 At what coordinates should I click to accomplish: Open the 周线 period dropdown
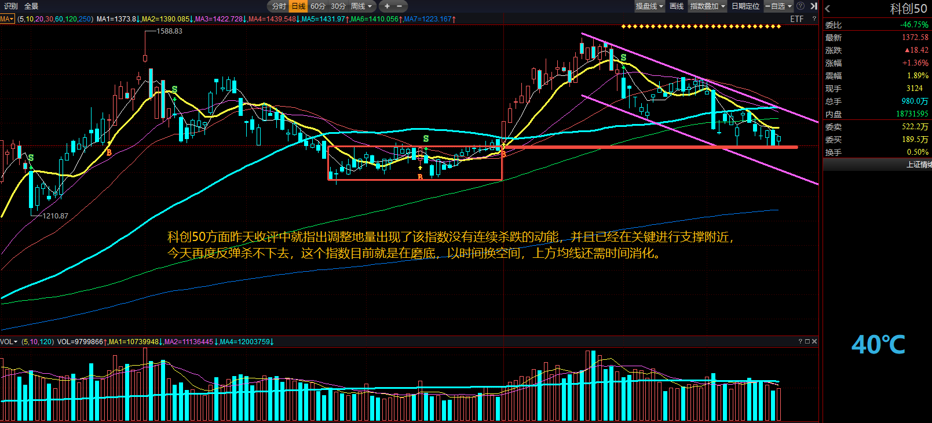tap(361, 6)
